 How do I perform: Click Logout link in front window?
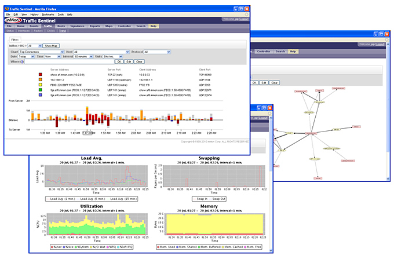click(243, 19)
